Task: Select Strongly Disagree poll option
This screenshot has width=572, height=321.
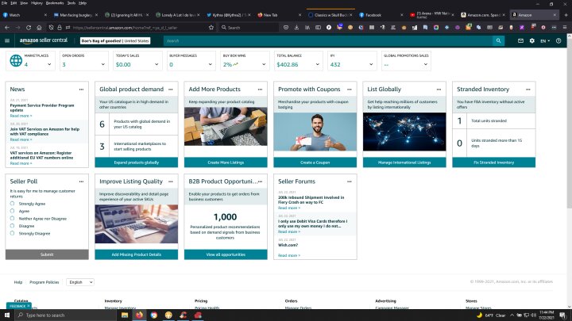Action: (x=13, y=233)
